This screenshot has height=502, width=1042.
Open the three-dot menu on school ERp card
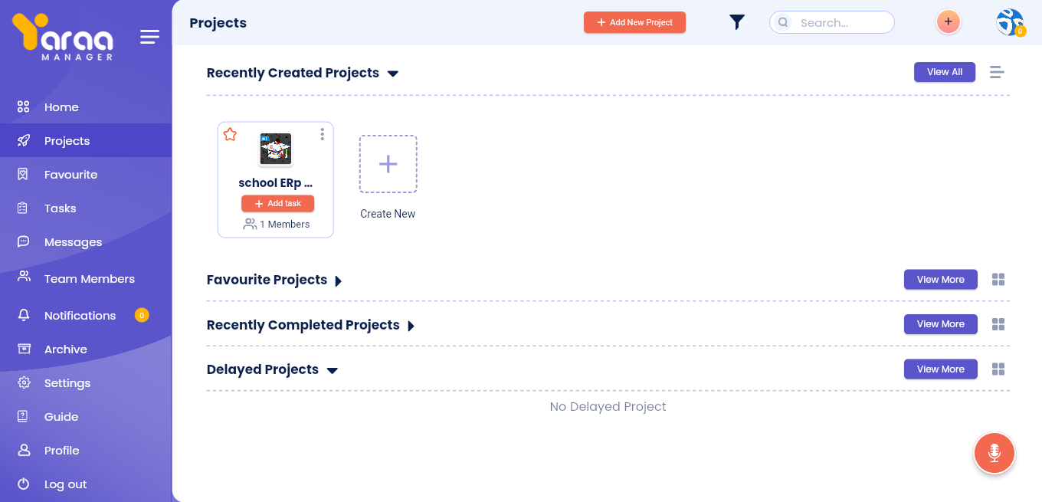(x=322, y=135)
